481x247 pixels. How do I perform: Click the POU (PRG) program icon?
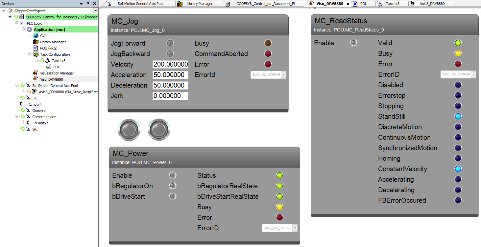(x=36, y=48)
